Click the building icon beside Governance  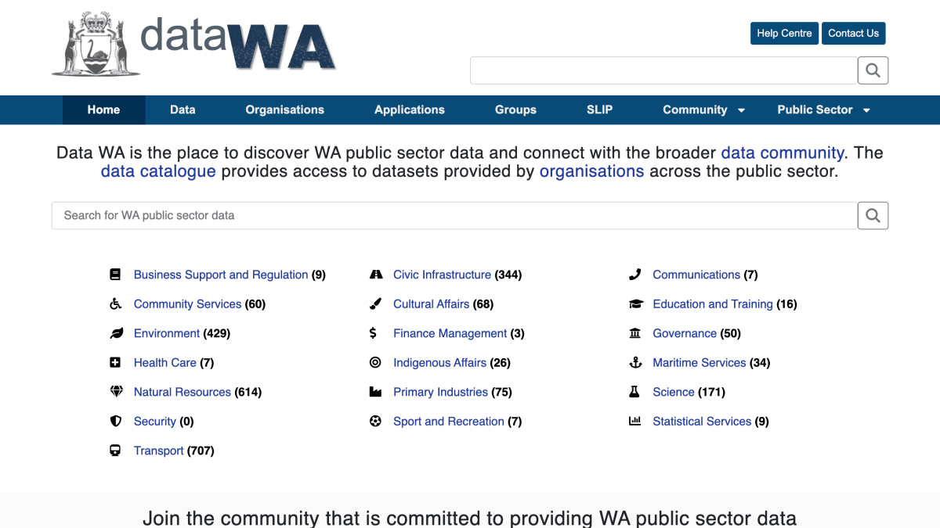pyautogui.click(x=634, y=333)
